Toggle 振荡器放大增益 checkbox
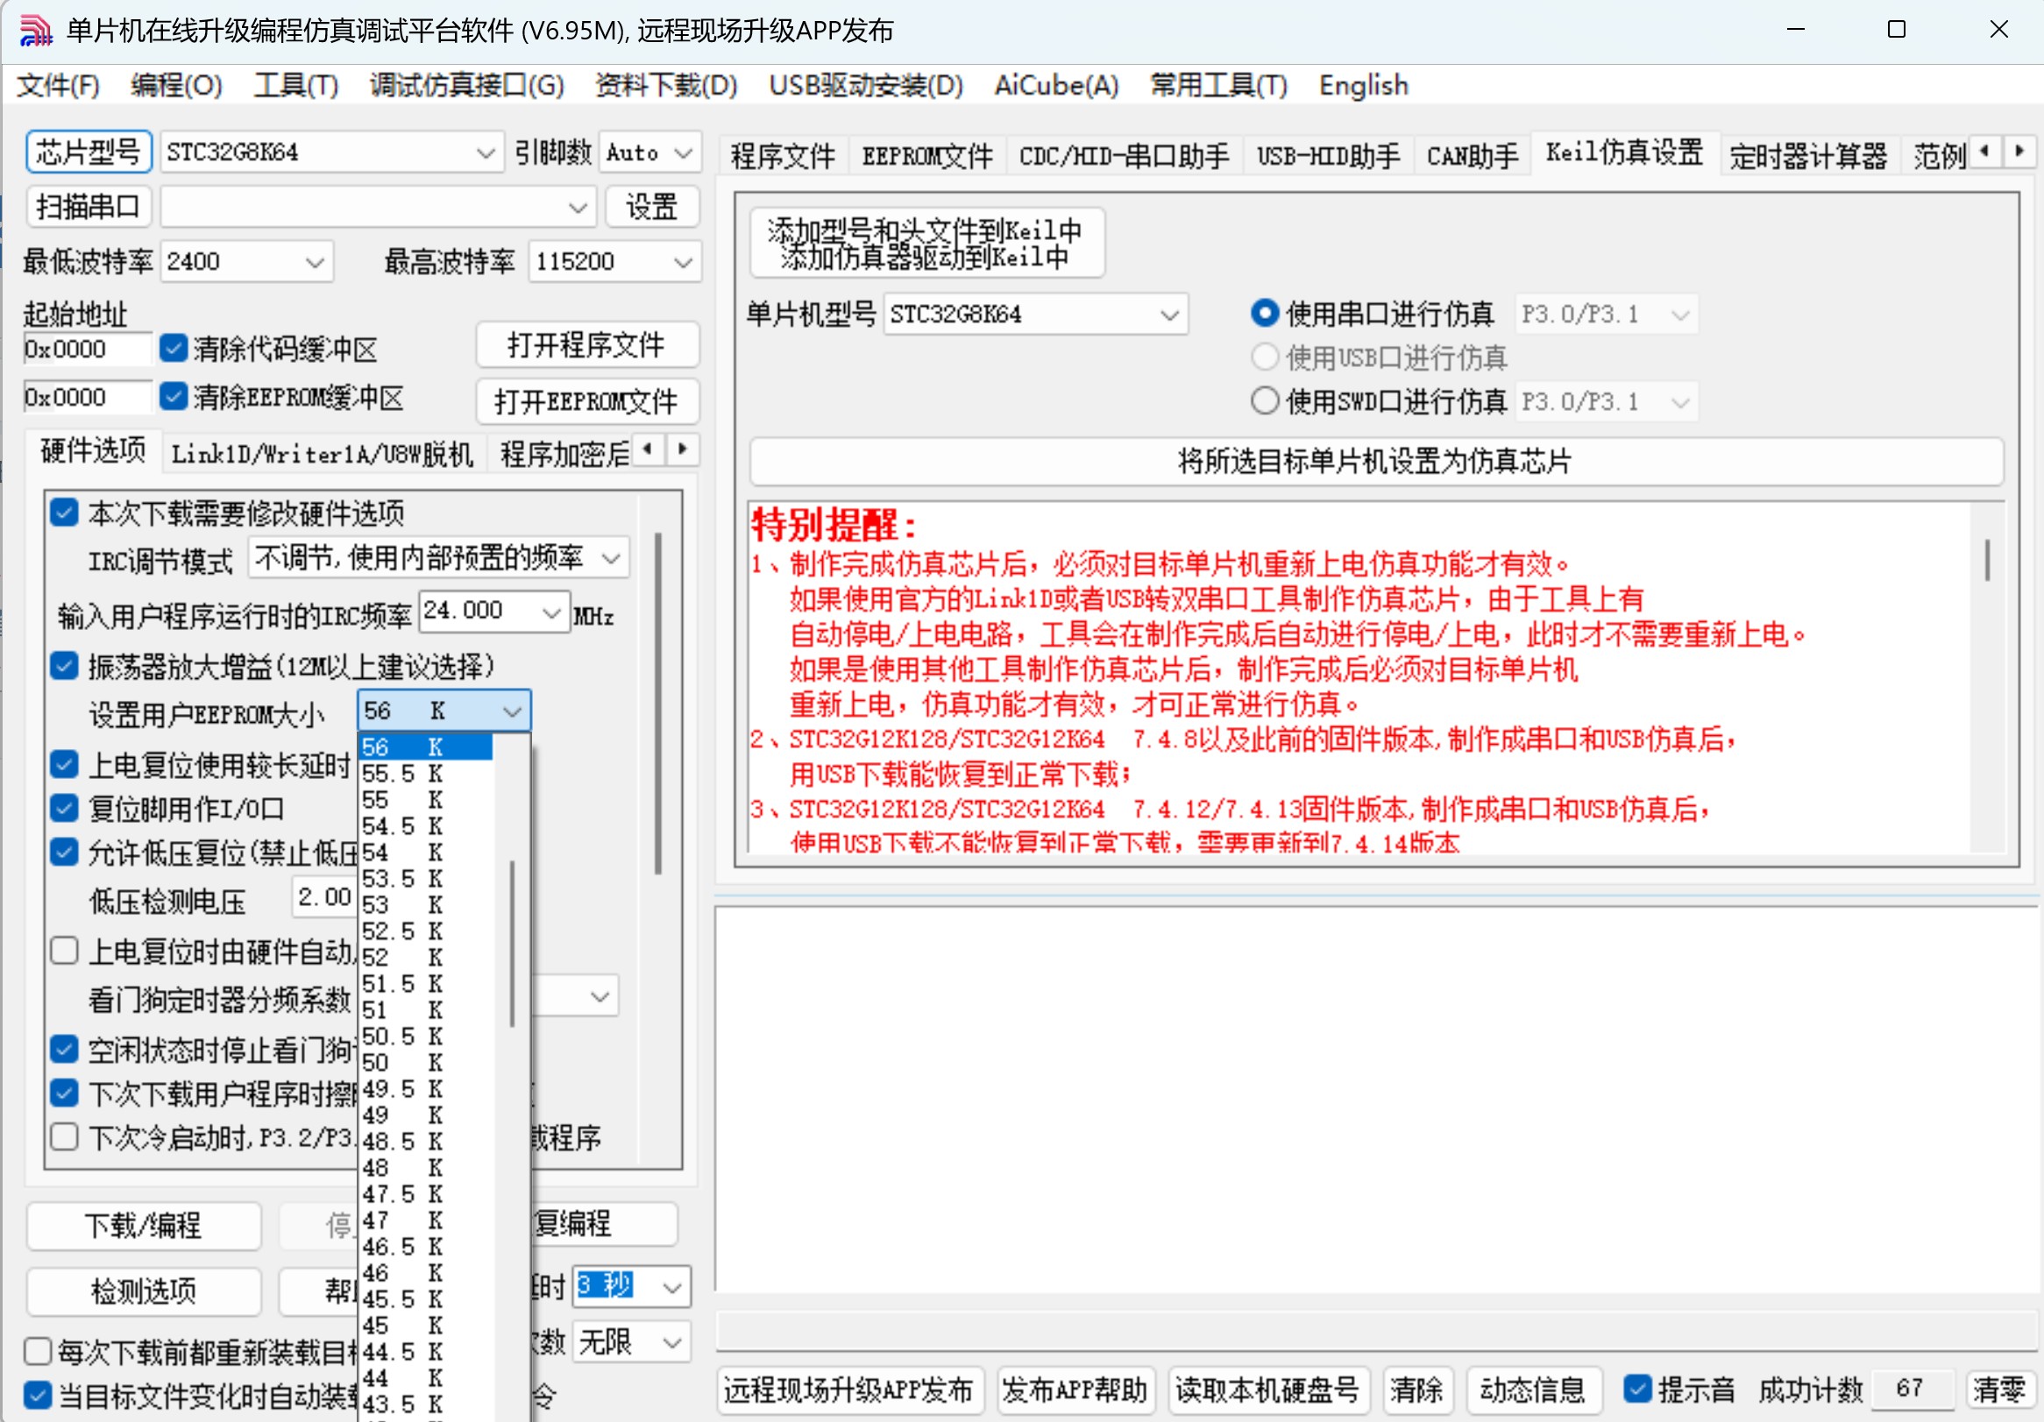Viewport: 2044px width, 1422px height. pos(64,666)
